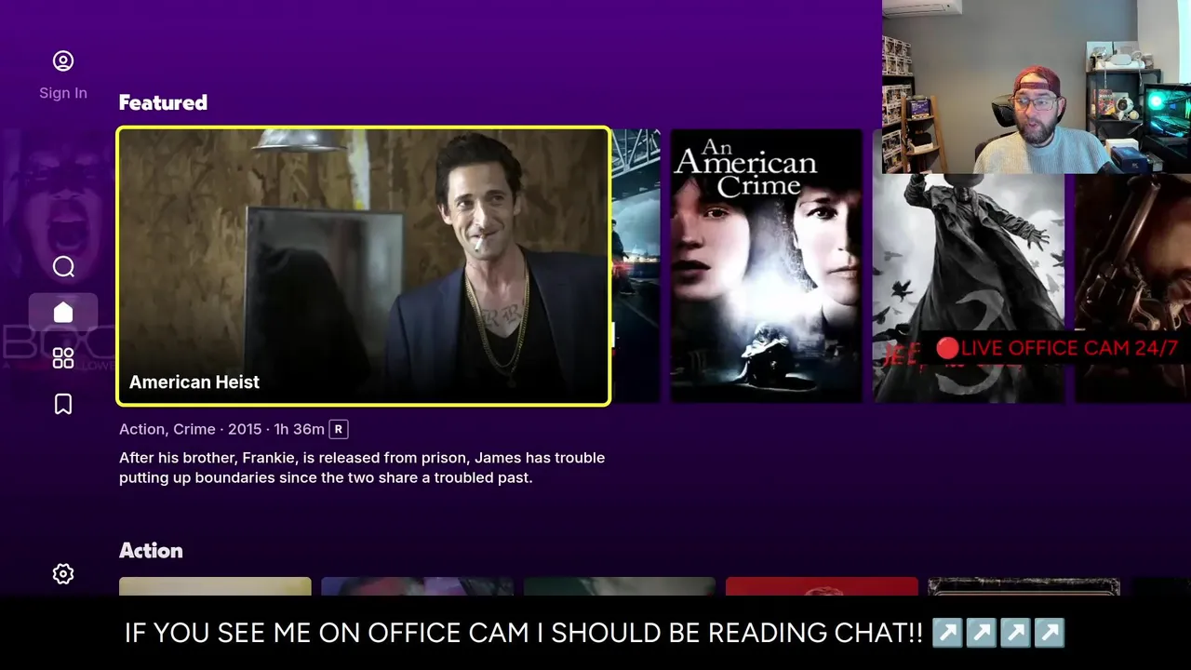
Task: Click the Action section heading
Action: tap(151, 550)
